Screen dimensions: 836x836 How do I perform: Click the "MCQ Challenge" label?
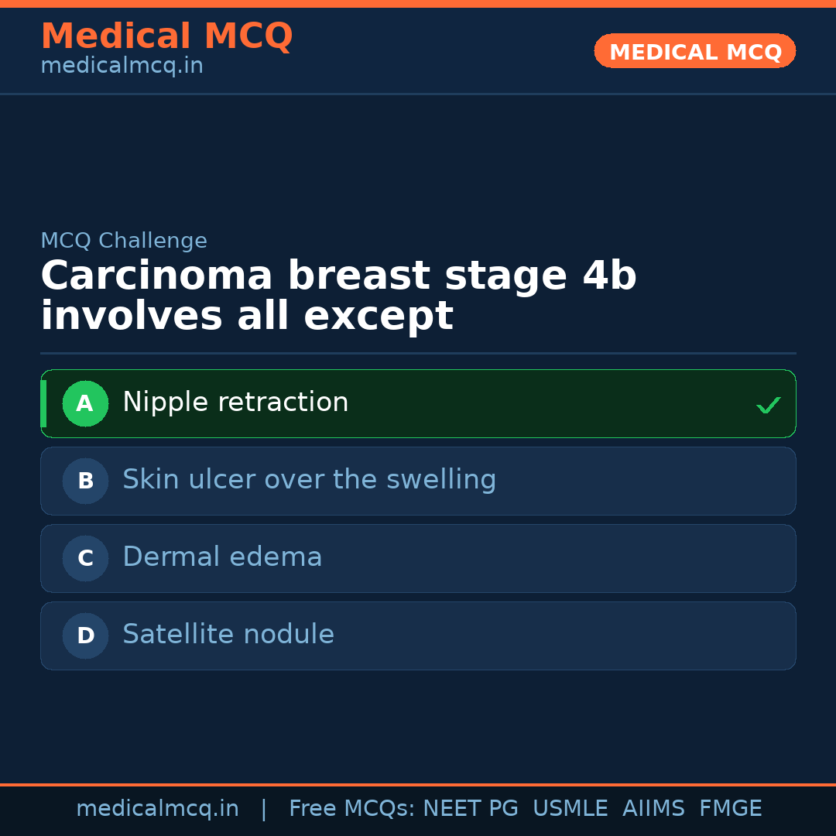[x=124, y=241]
